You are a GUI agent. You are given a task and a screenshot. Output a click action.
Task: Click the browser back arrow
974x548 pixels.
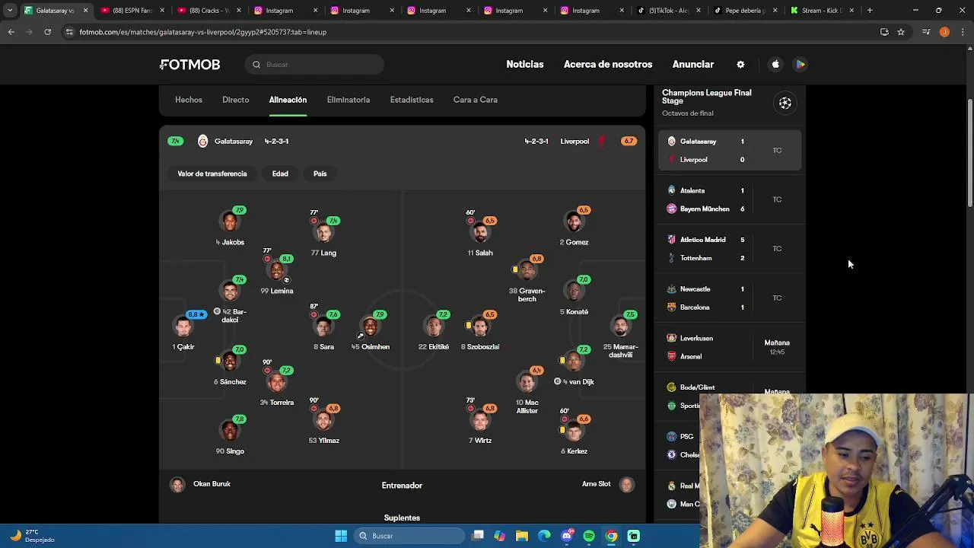tap(11, 32)
